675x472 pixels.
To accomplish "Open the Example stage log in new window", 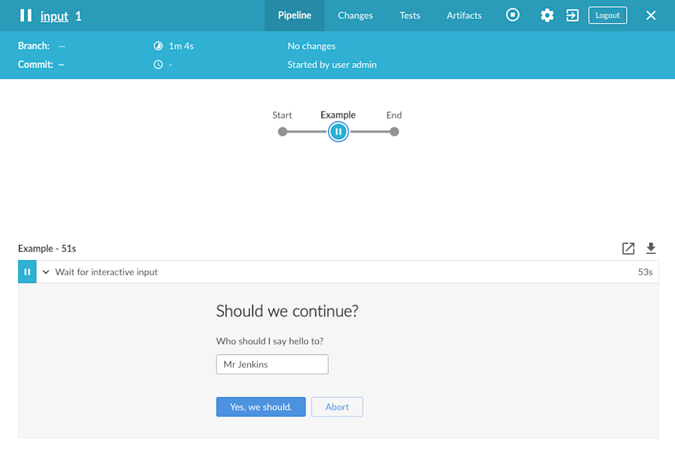I will click(628, 248).
